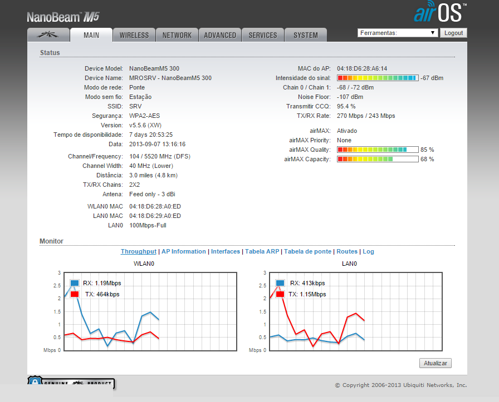This screenshot has width=499, height=402.
Task: Select the Noise Floor value -107 dBm
Action: coord(350,97)
